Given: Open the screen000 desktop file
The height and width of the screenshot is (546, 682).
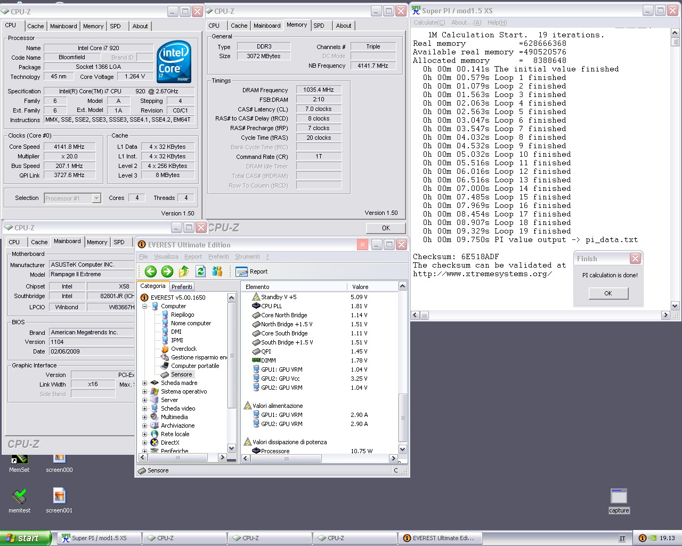Looking at the screenshot, I should pos(59,462).
